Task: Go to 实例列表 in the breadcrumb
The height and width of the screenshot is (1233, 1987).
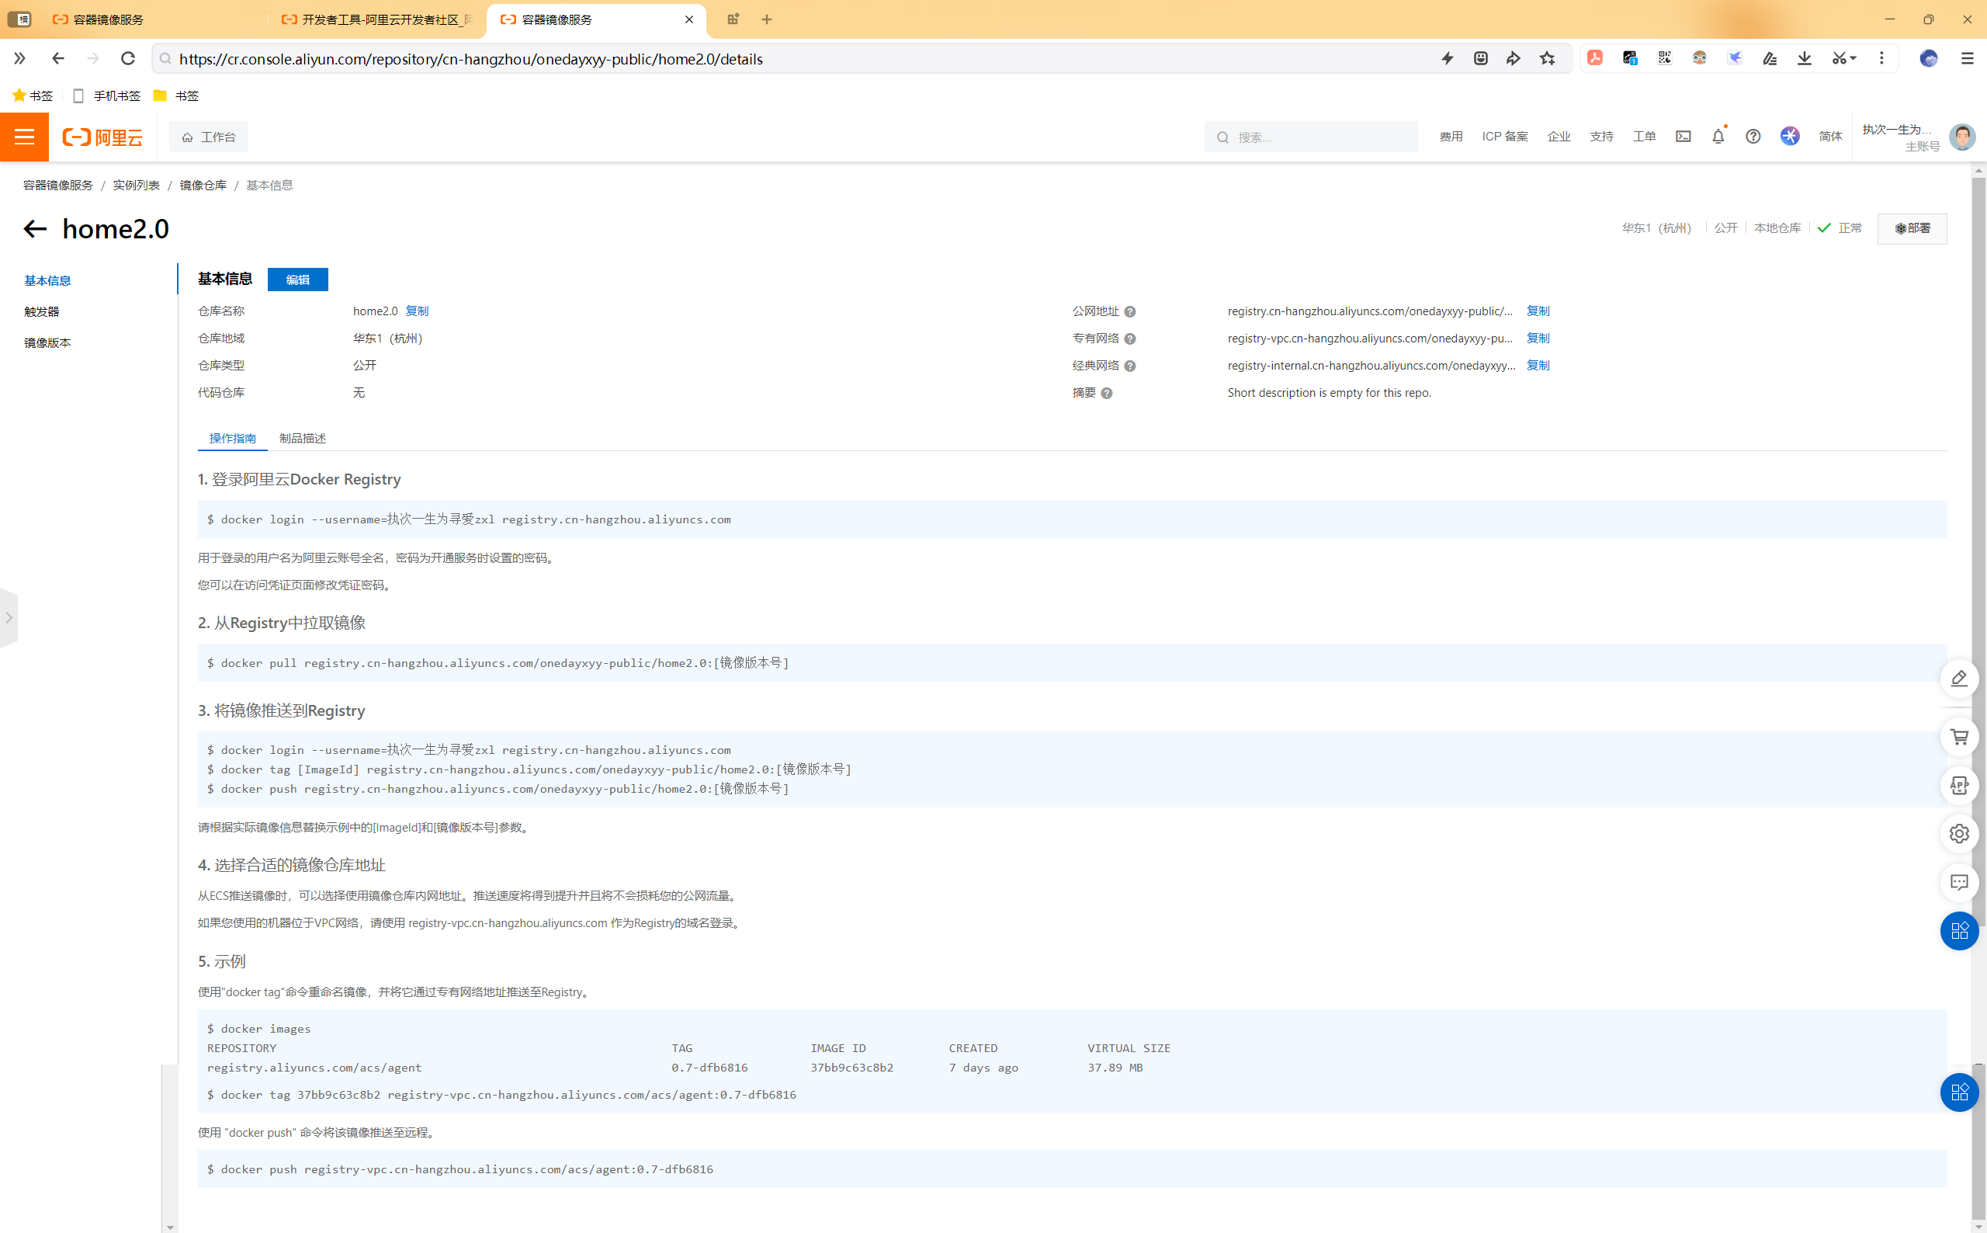Action: pos(136,186)
